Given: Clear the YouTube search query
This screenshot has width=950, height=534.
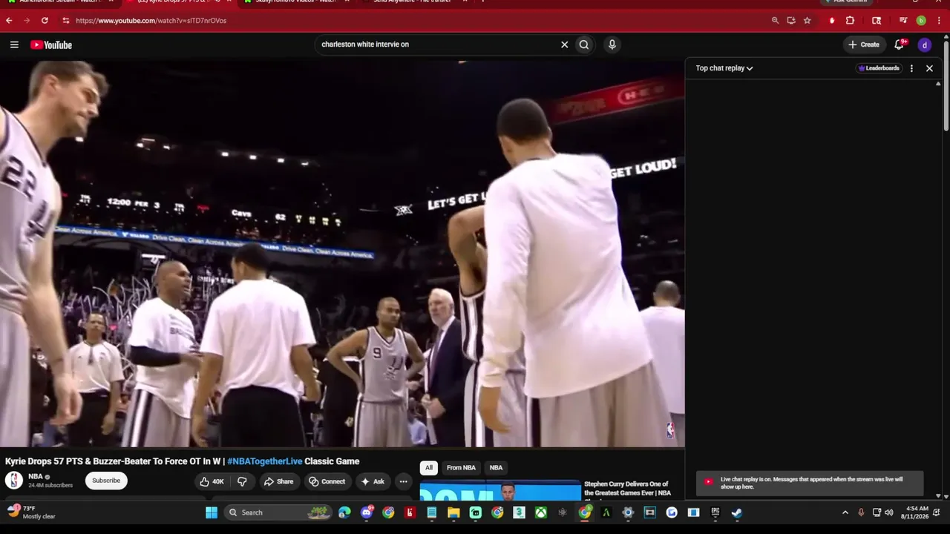Looking at the screenshot, I should pyautogui.click(x=564, y=44).
